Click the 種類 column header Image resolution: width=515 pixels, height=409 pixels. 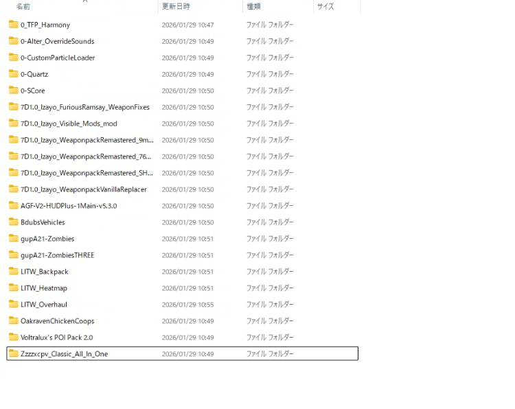click(x=253, y=6)
